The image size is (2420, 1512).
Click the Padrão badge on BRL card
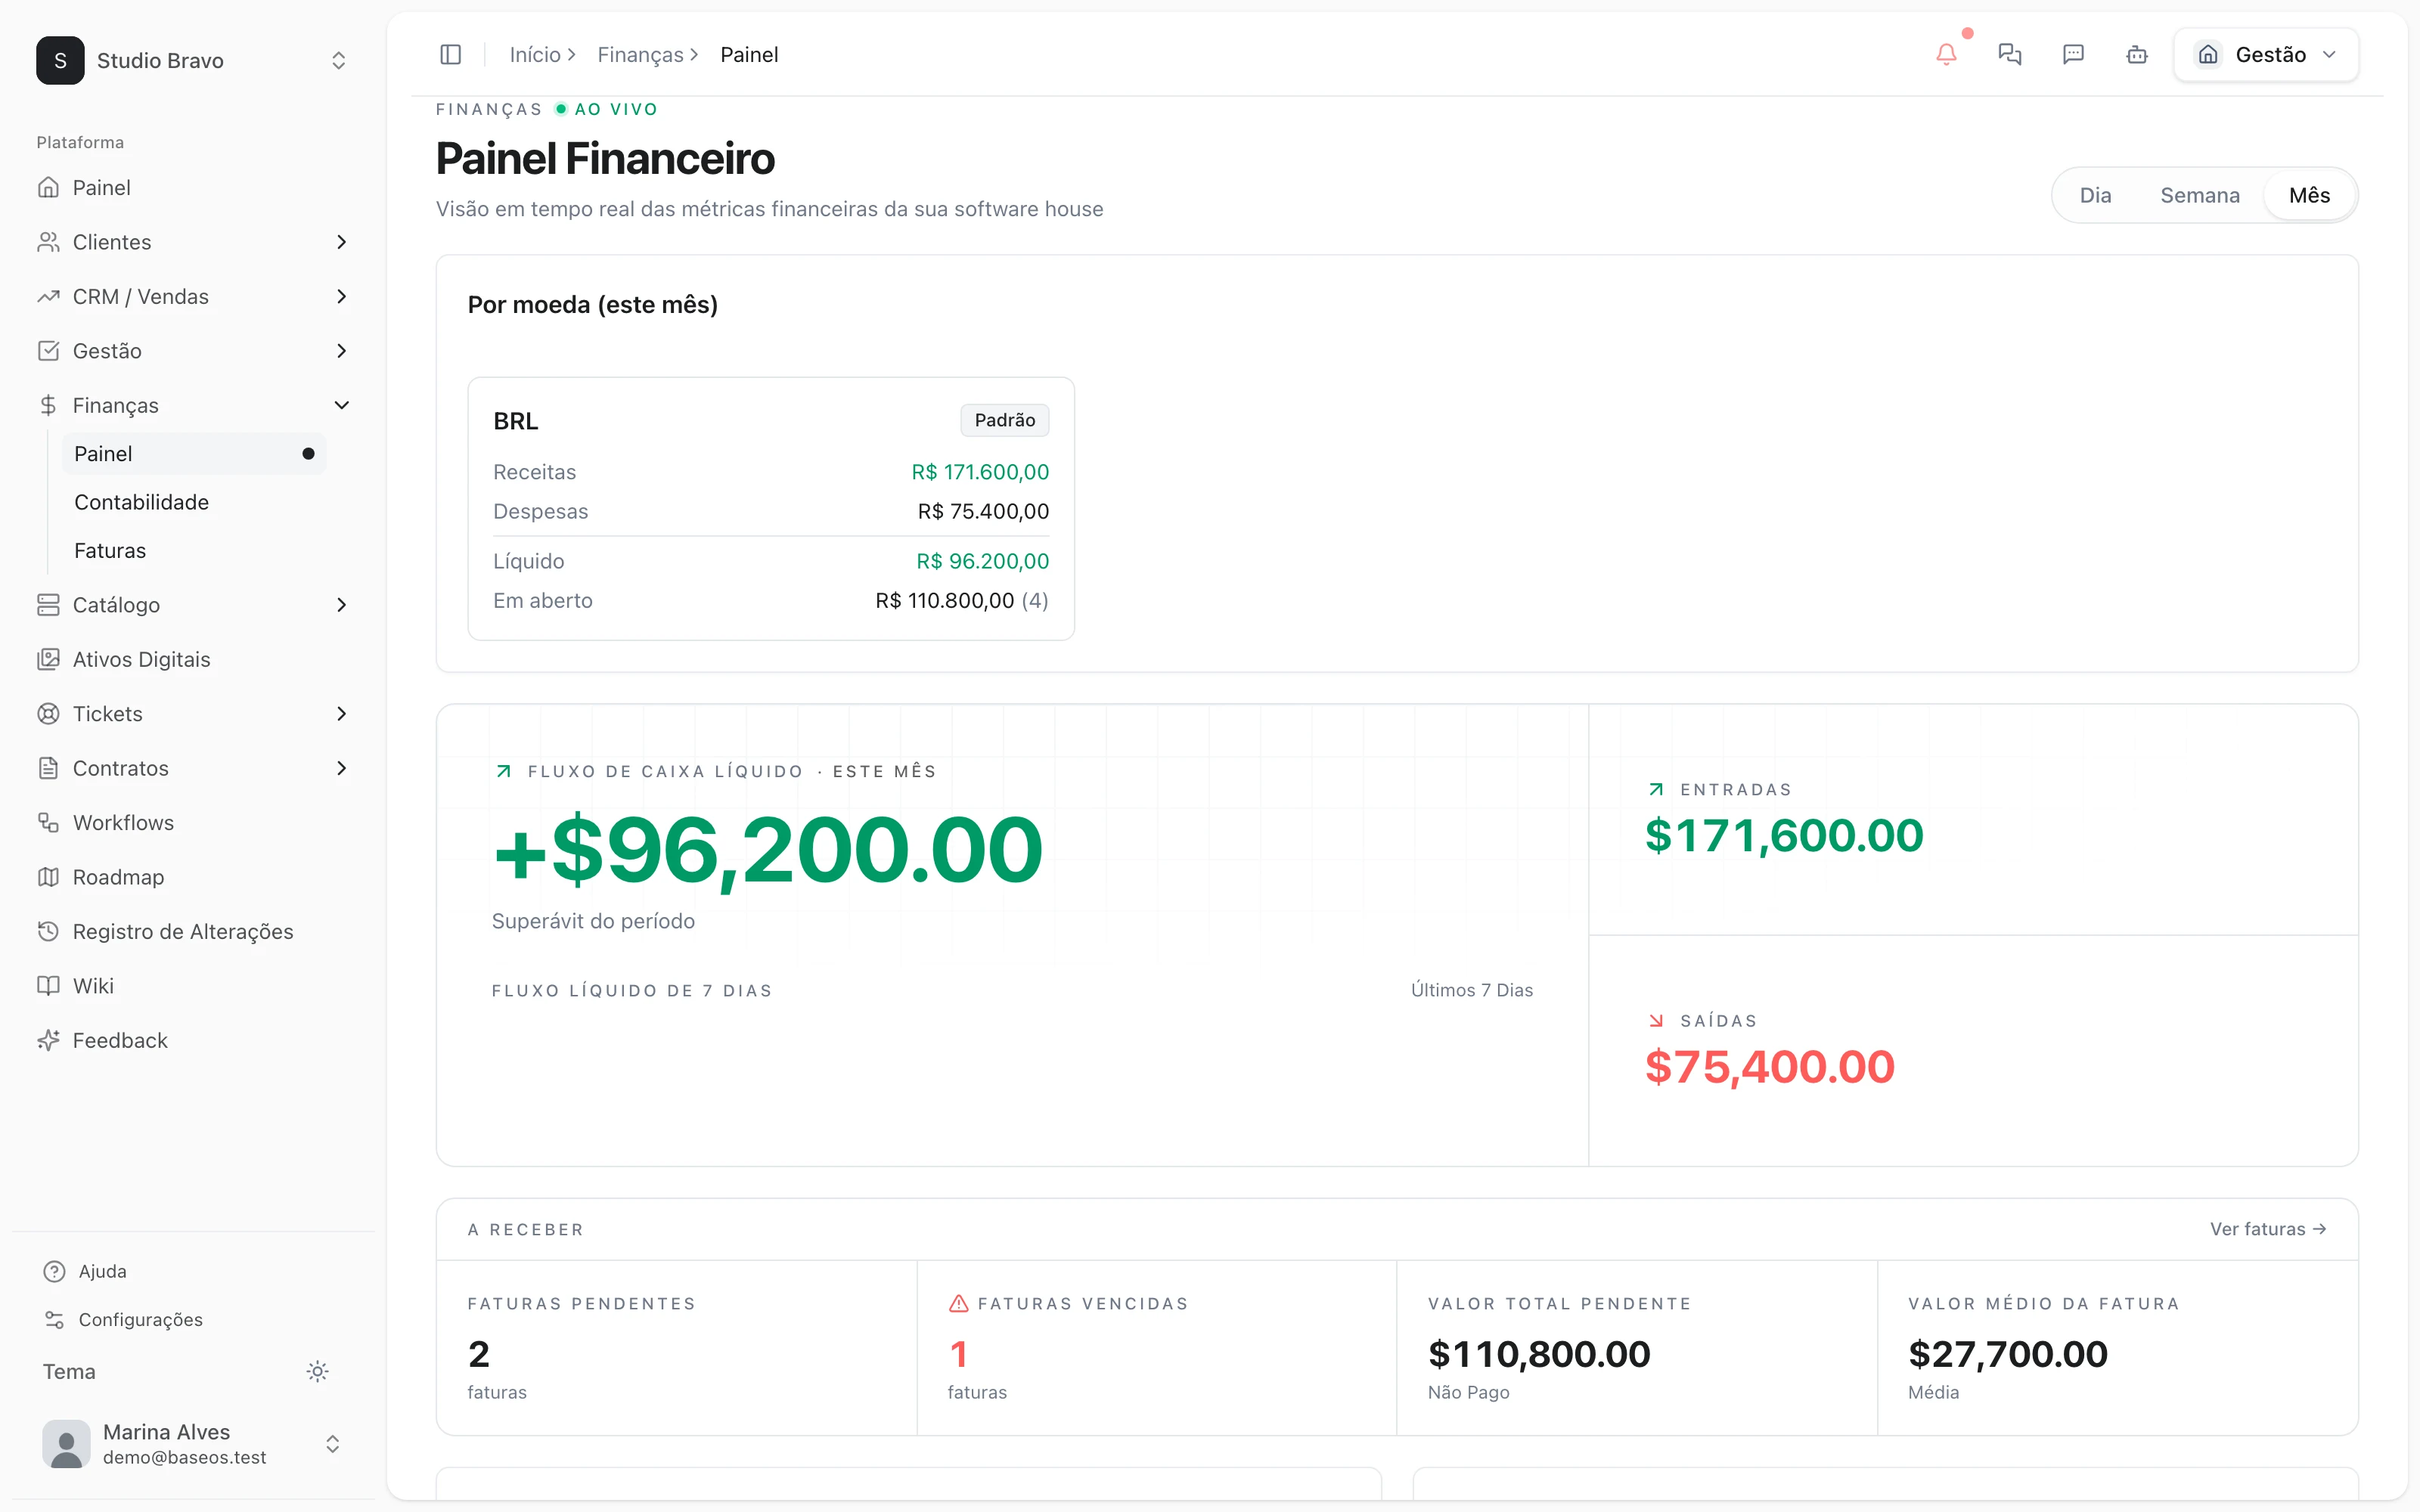(1004, 420)
